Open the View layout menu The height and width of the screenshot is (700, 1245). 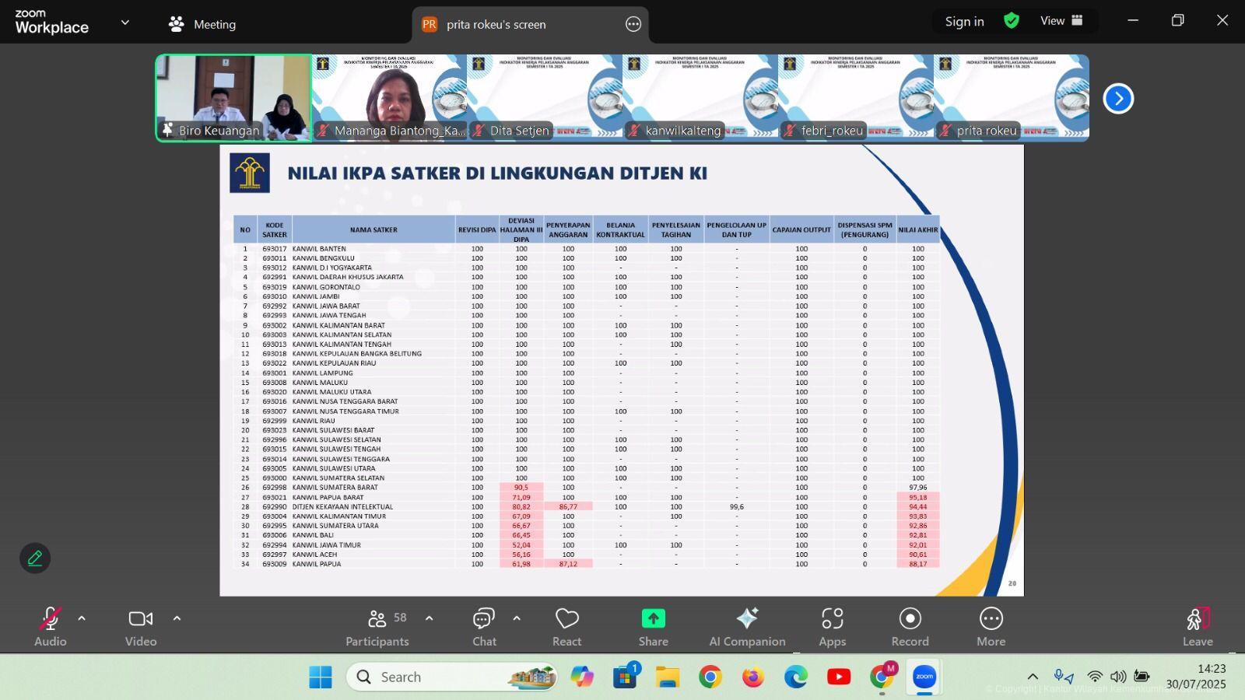coord(1061,21)
